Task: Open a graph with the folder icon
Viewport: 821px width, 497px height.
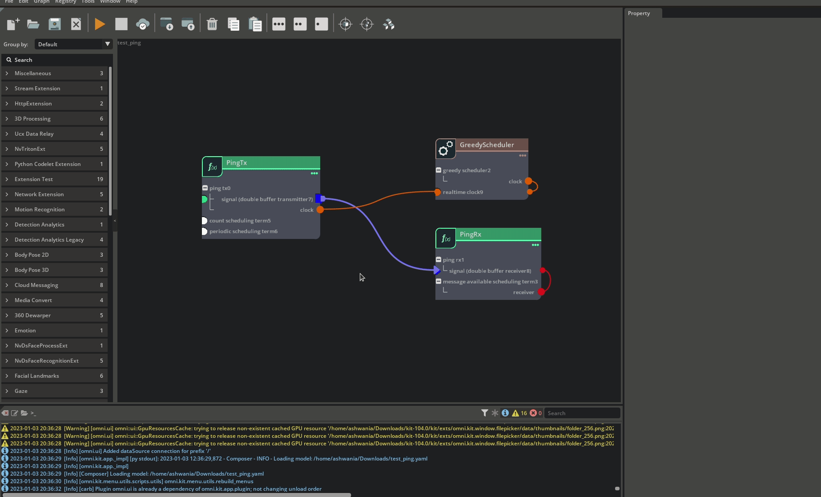Action: (x=33, y=24)
